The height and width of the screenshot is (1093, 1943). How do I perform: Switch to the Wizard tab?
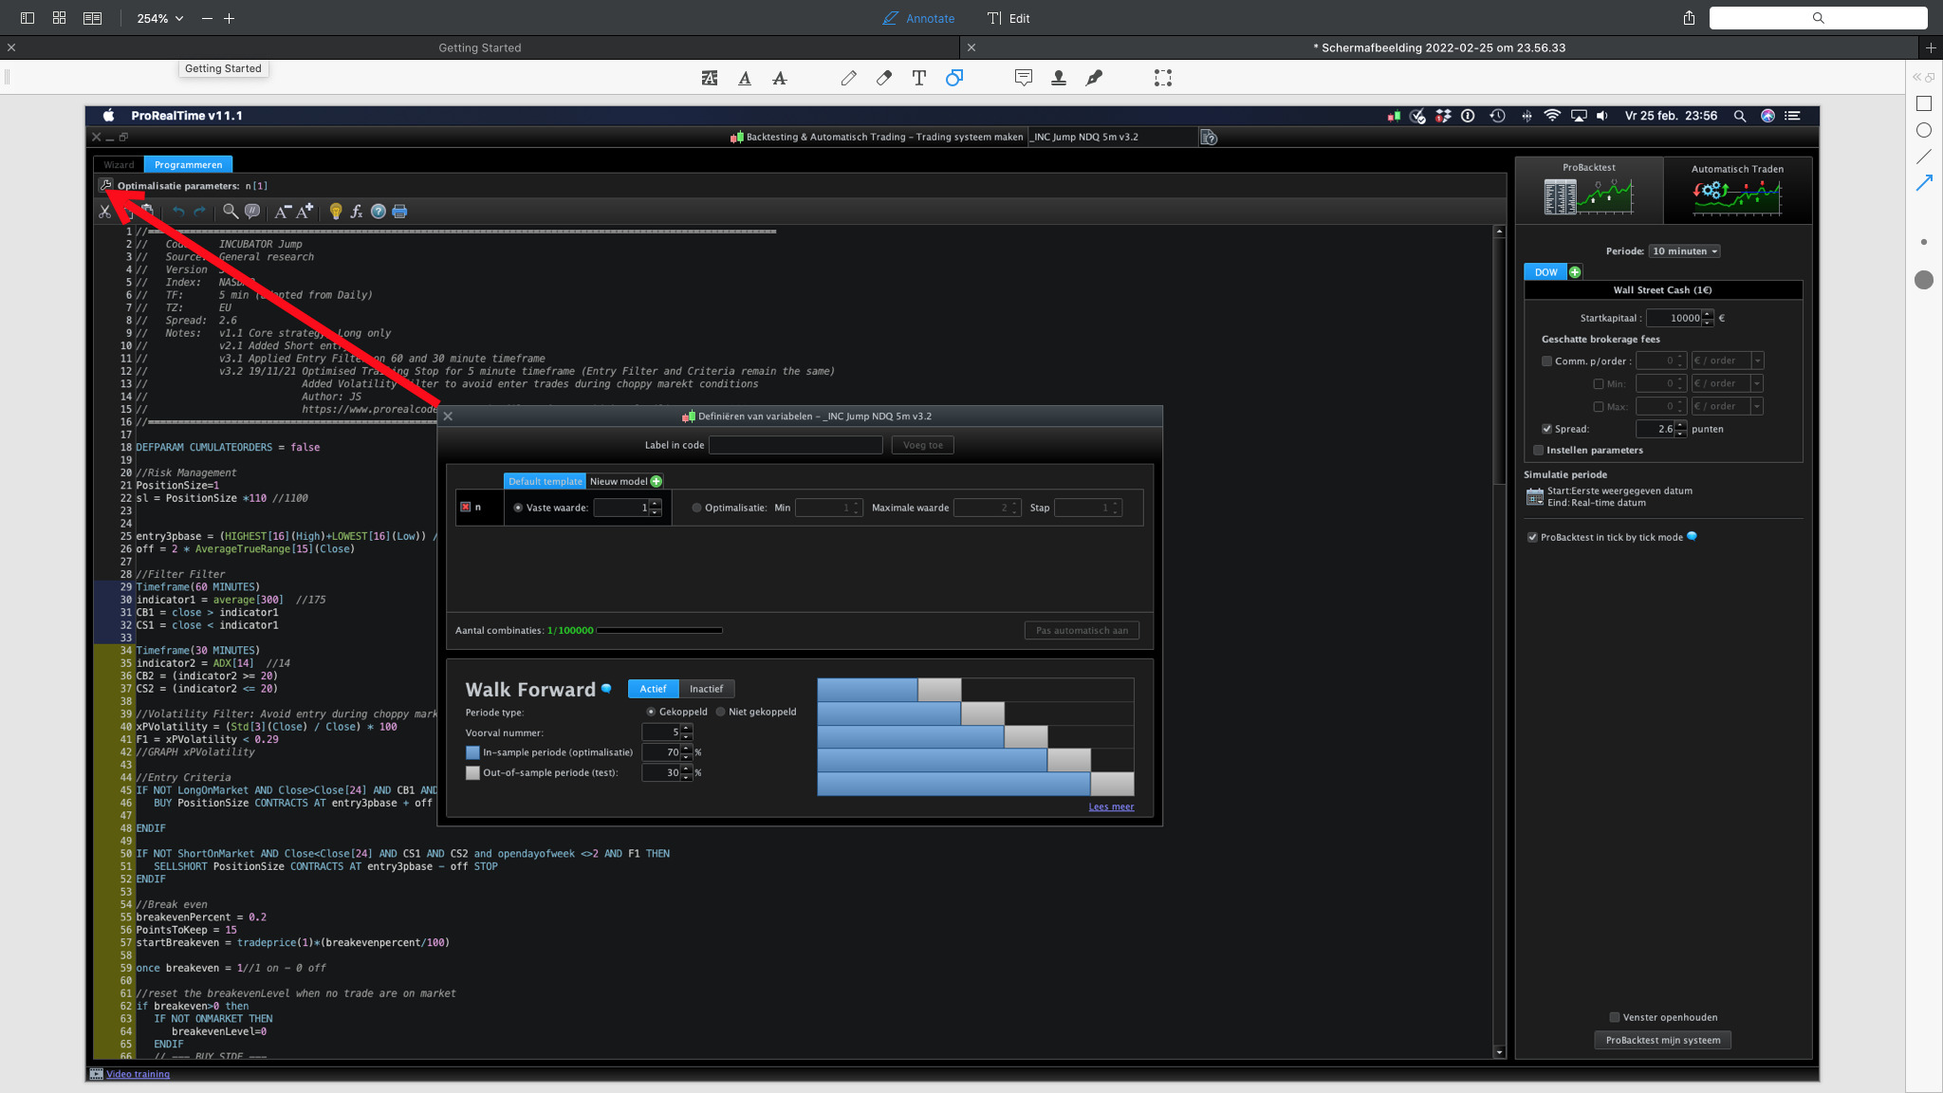pos(119,164)
